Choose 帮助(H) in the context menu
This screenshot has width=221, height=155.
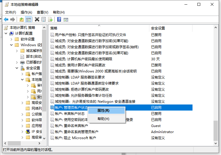click(x=103, y=119)
